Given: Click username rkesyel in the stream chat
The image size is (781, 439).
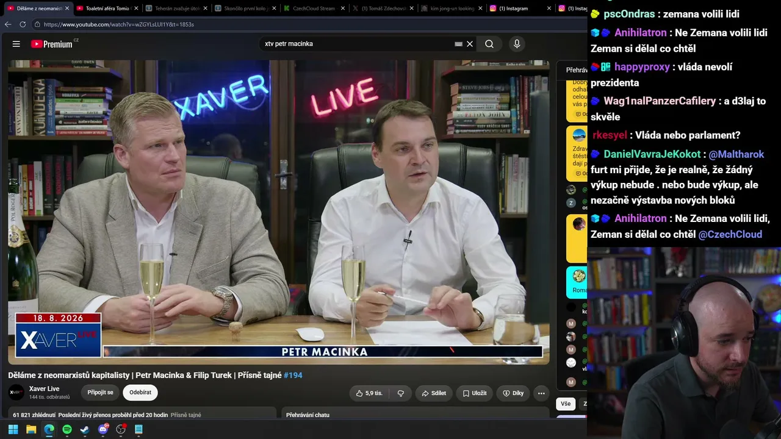Looking at the screenshot, I should click(610, 135).
